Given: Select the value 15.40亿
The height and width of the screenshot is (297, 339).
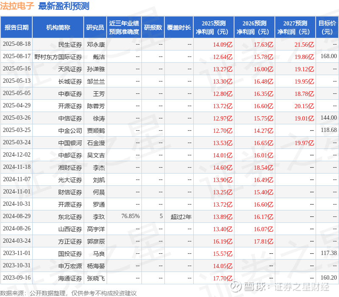Looking at the screenshot, I should coord(263,193).
